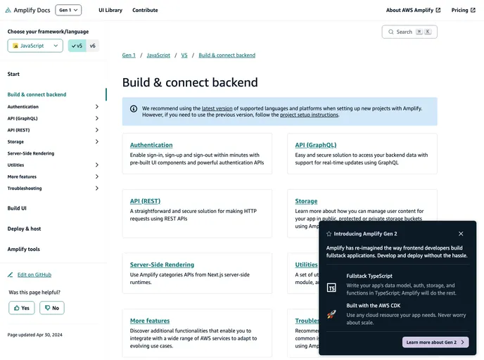
Task: Click the external link icon beside Pricing
Action: pos(473,10)
